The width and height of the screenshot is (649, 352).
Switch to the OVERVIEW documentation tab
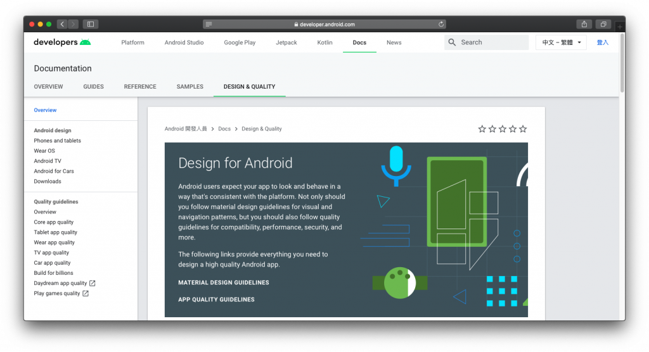(x=48, y=87)
